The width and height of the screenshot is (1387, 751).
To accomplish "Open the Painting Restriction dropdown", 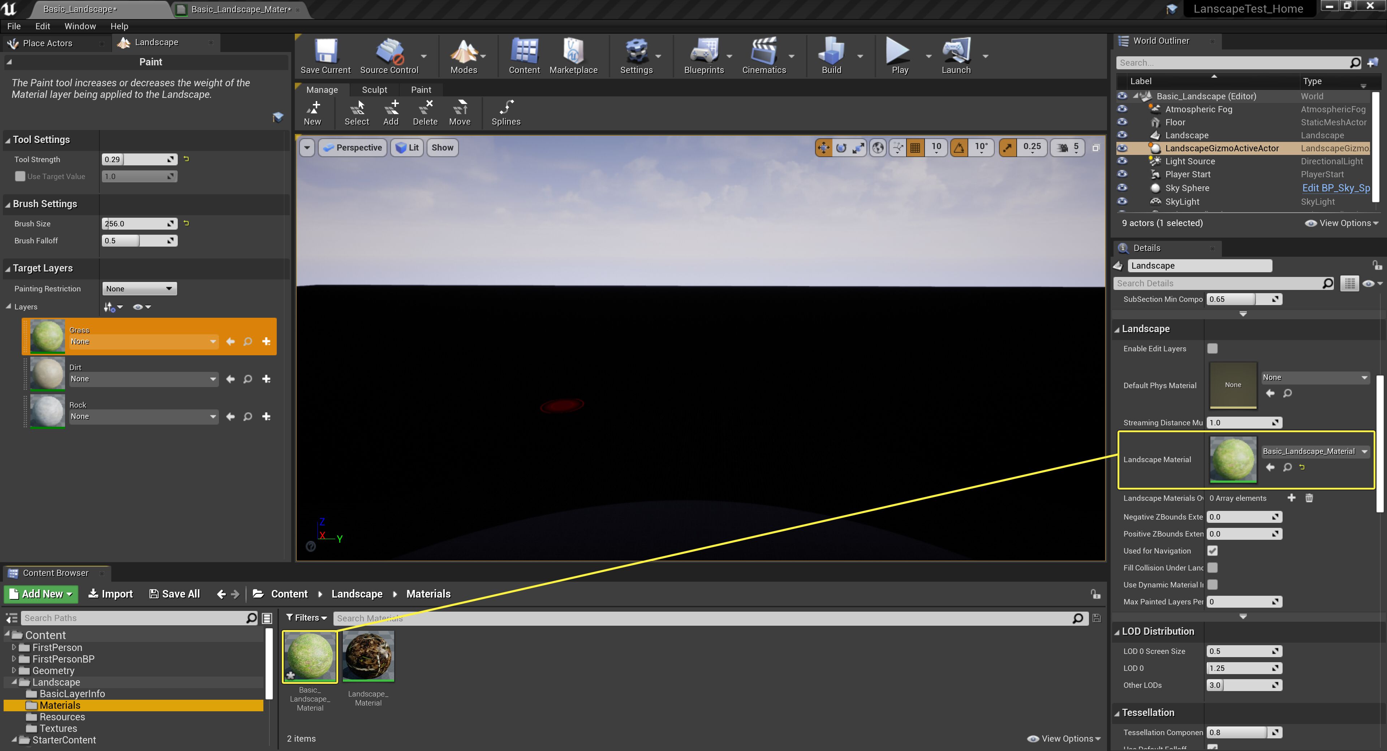I will pyautogui.click(x=139, y=288).
